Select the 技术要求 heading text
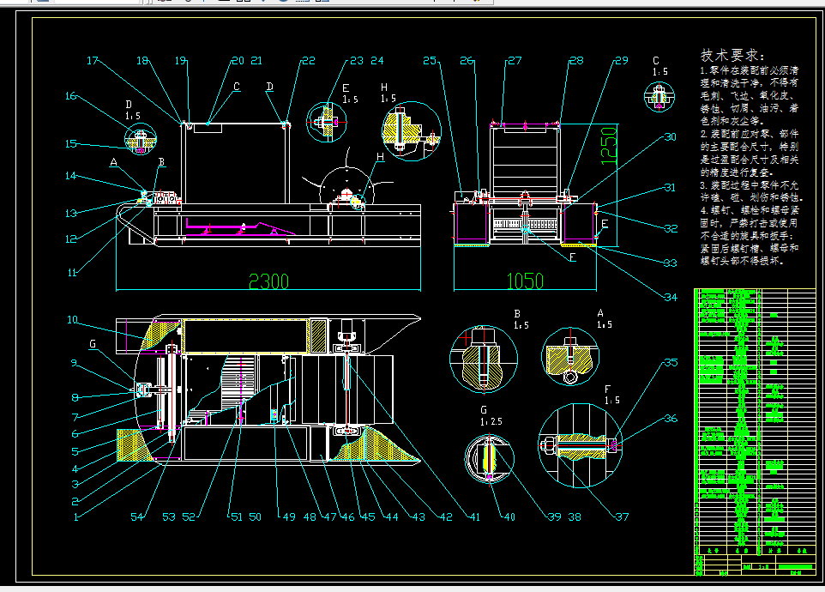 (x=732, y=55)
